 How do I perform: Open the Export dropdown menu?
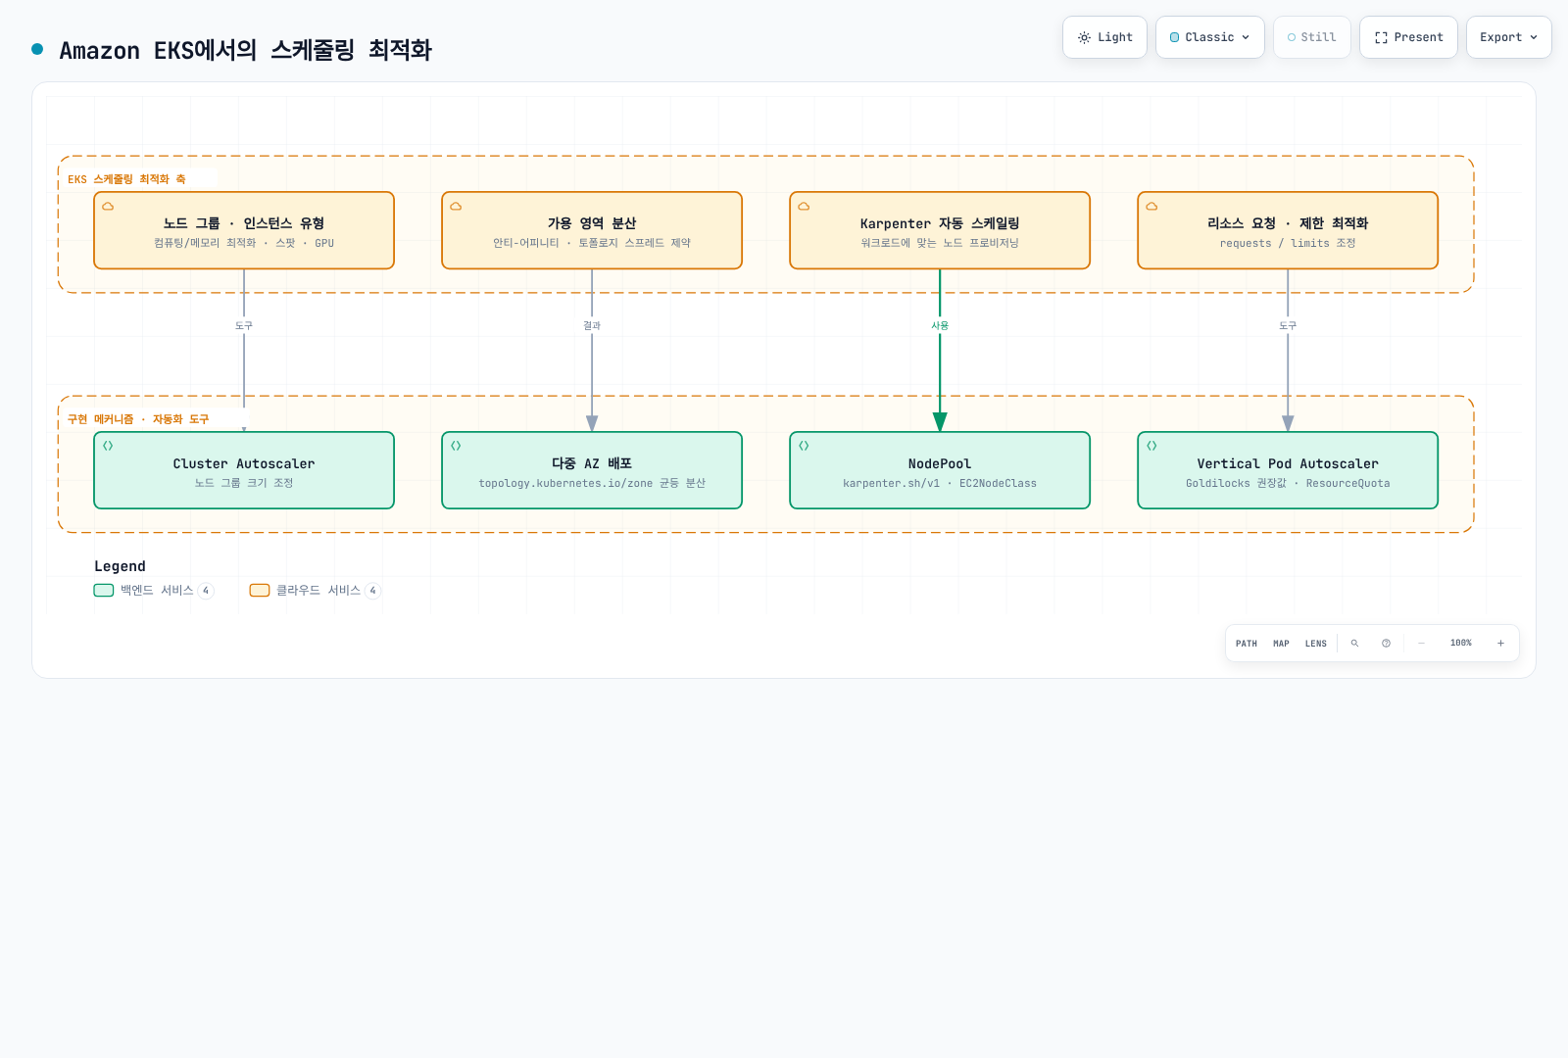point(1508,37)
